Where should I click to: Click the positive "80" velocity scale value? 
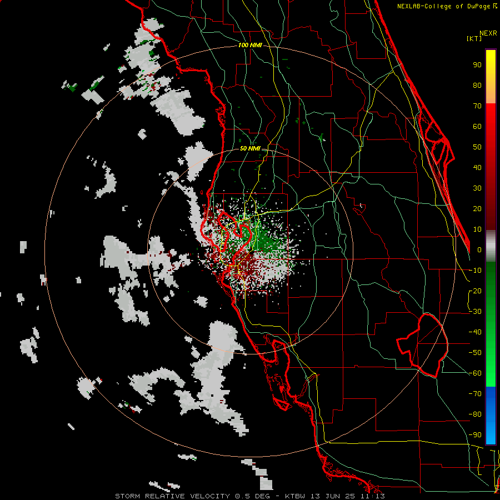click(477, 85)
